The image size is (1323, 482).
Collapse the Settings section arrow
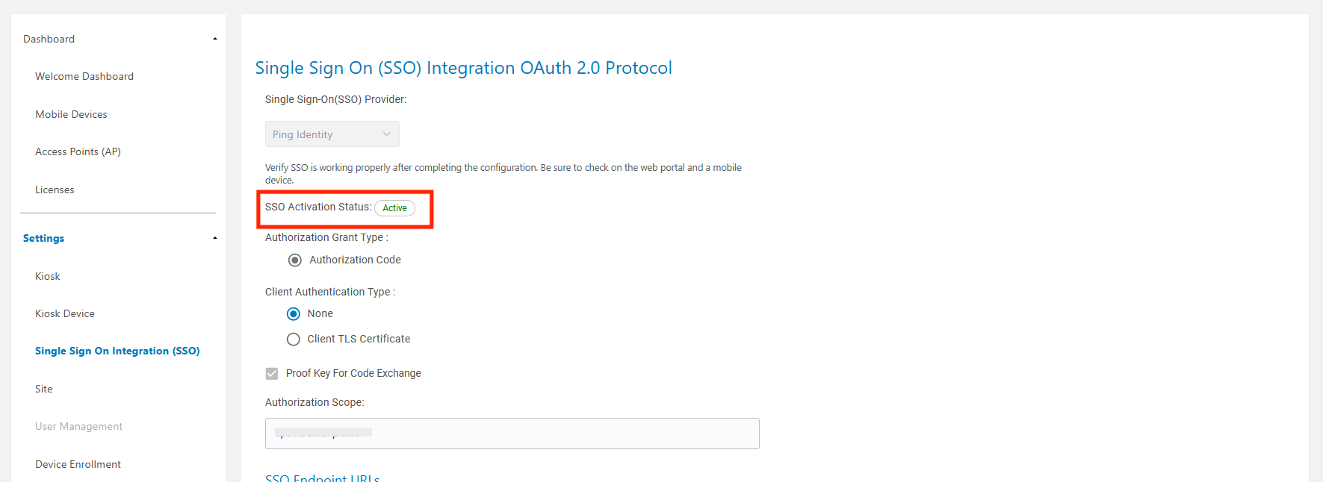(x=215, y=238)
